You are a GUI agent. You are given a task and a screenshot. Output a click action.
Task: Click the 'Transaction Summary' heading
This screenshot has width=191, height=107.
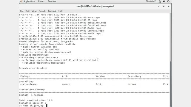(x=32, y=89)
